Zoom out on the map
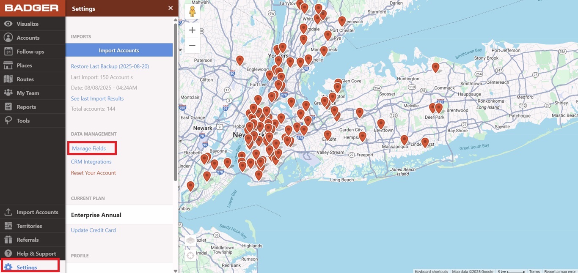This screenshot has width=578, height=273. tap(192, 45)
